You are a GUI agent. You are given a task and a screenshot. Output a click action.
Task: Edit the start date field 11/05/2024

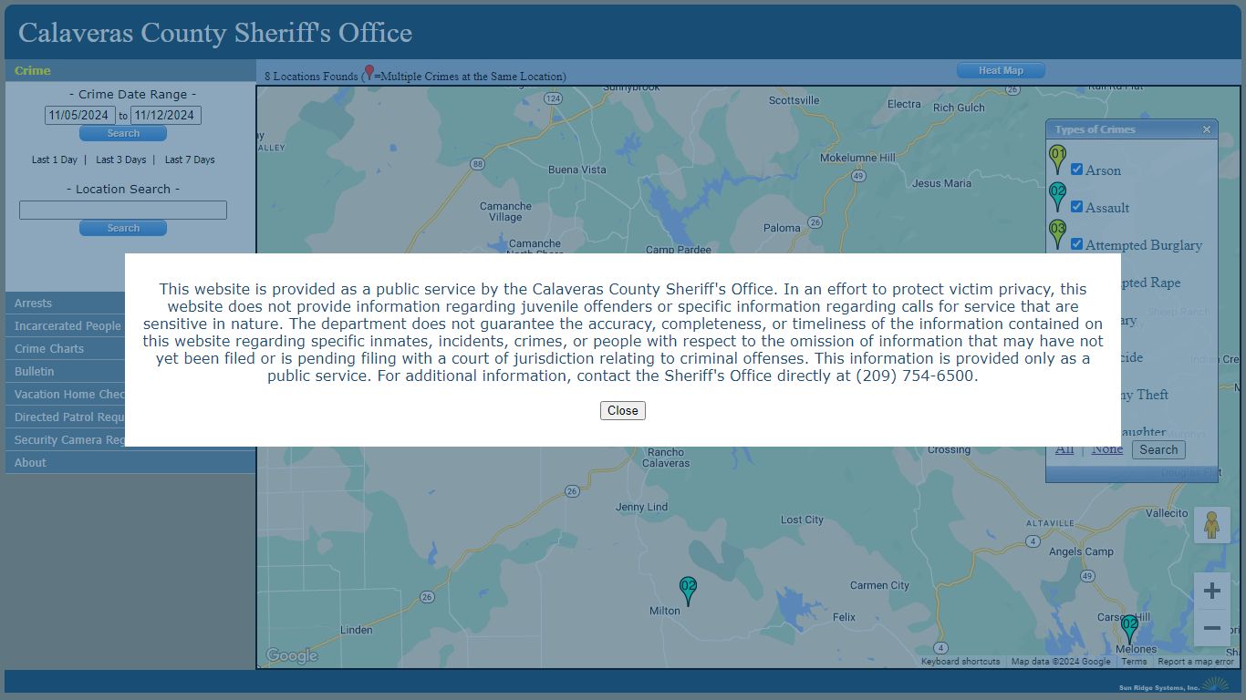80,116
